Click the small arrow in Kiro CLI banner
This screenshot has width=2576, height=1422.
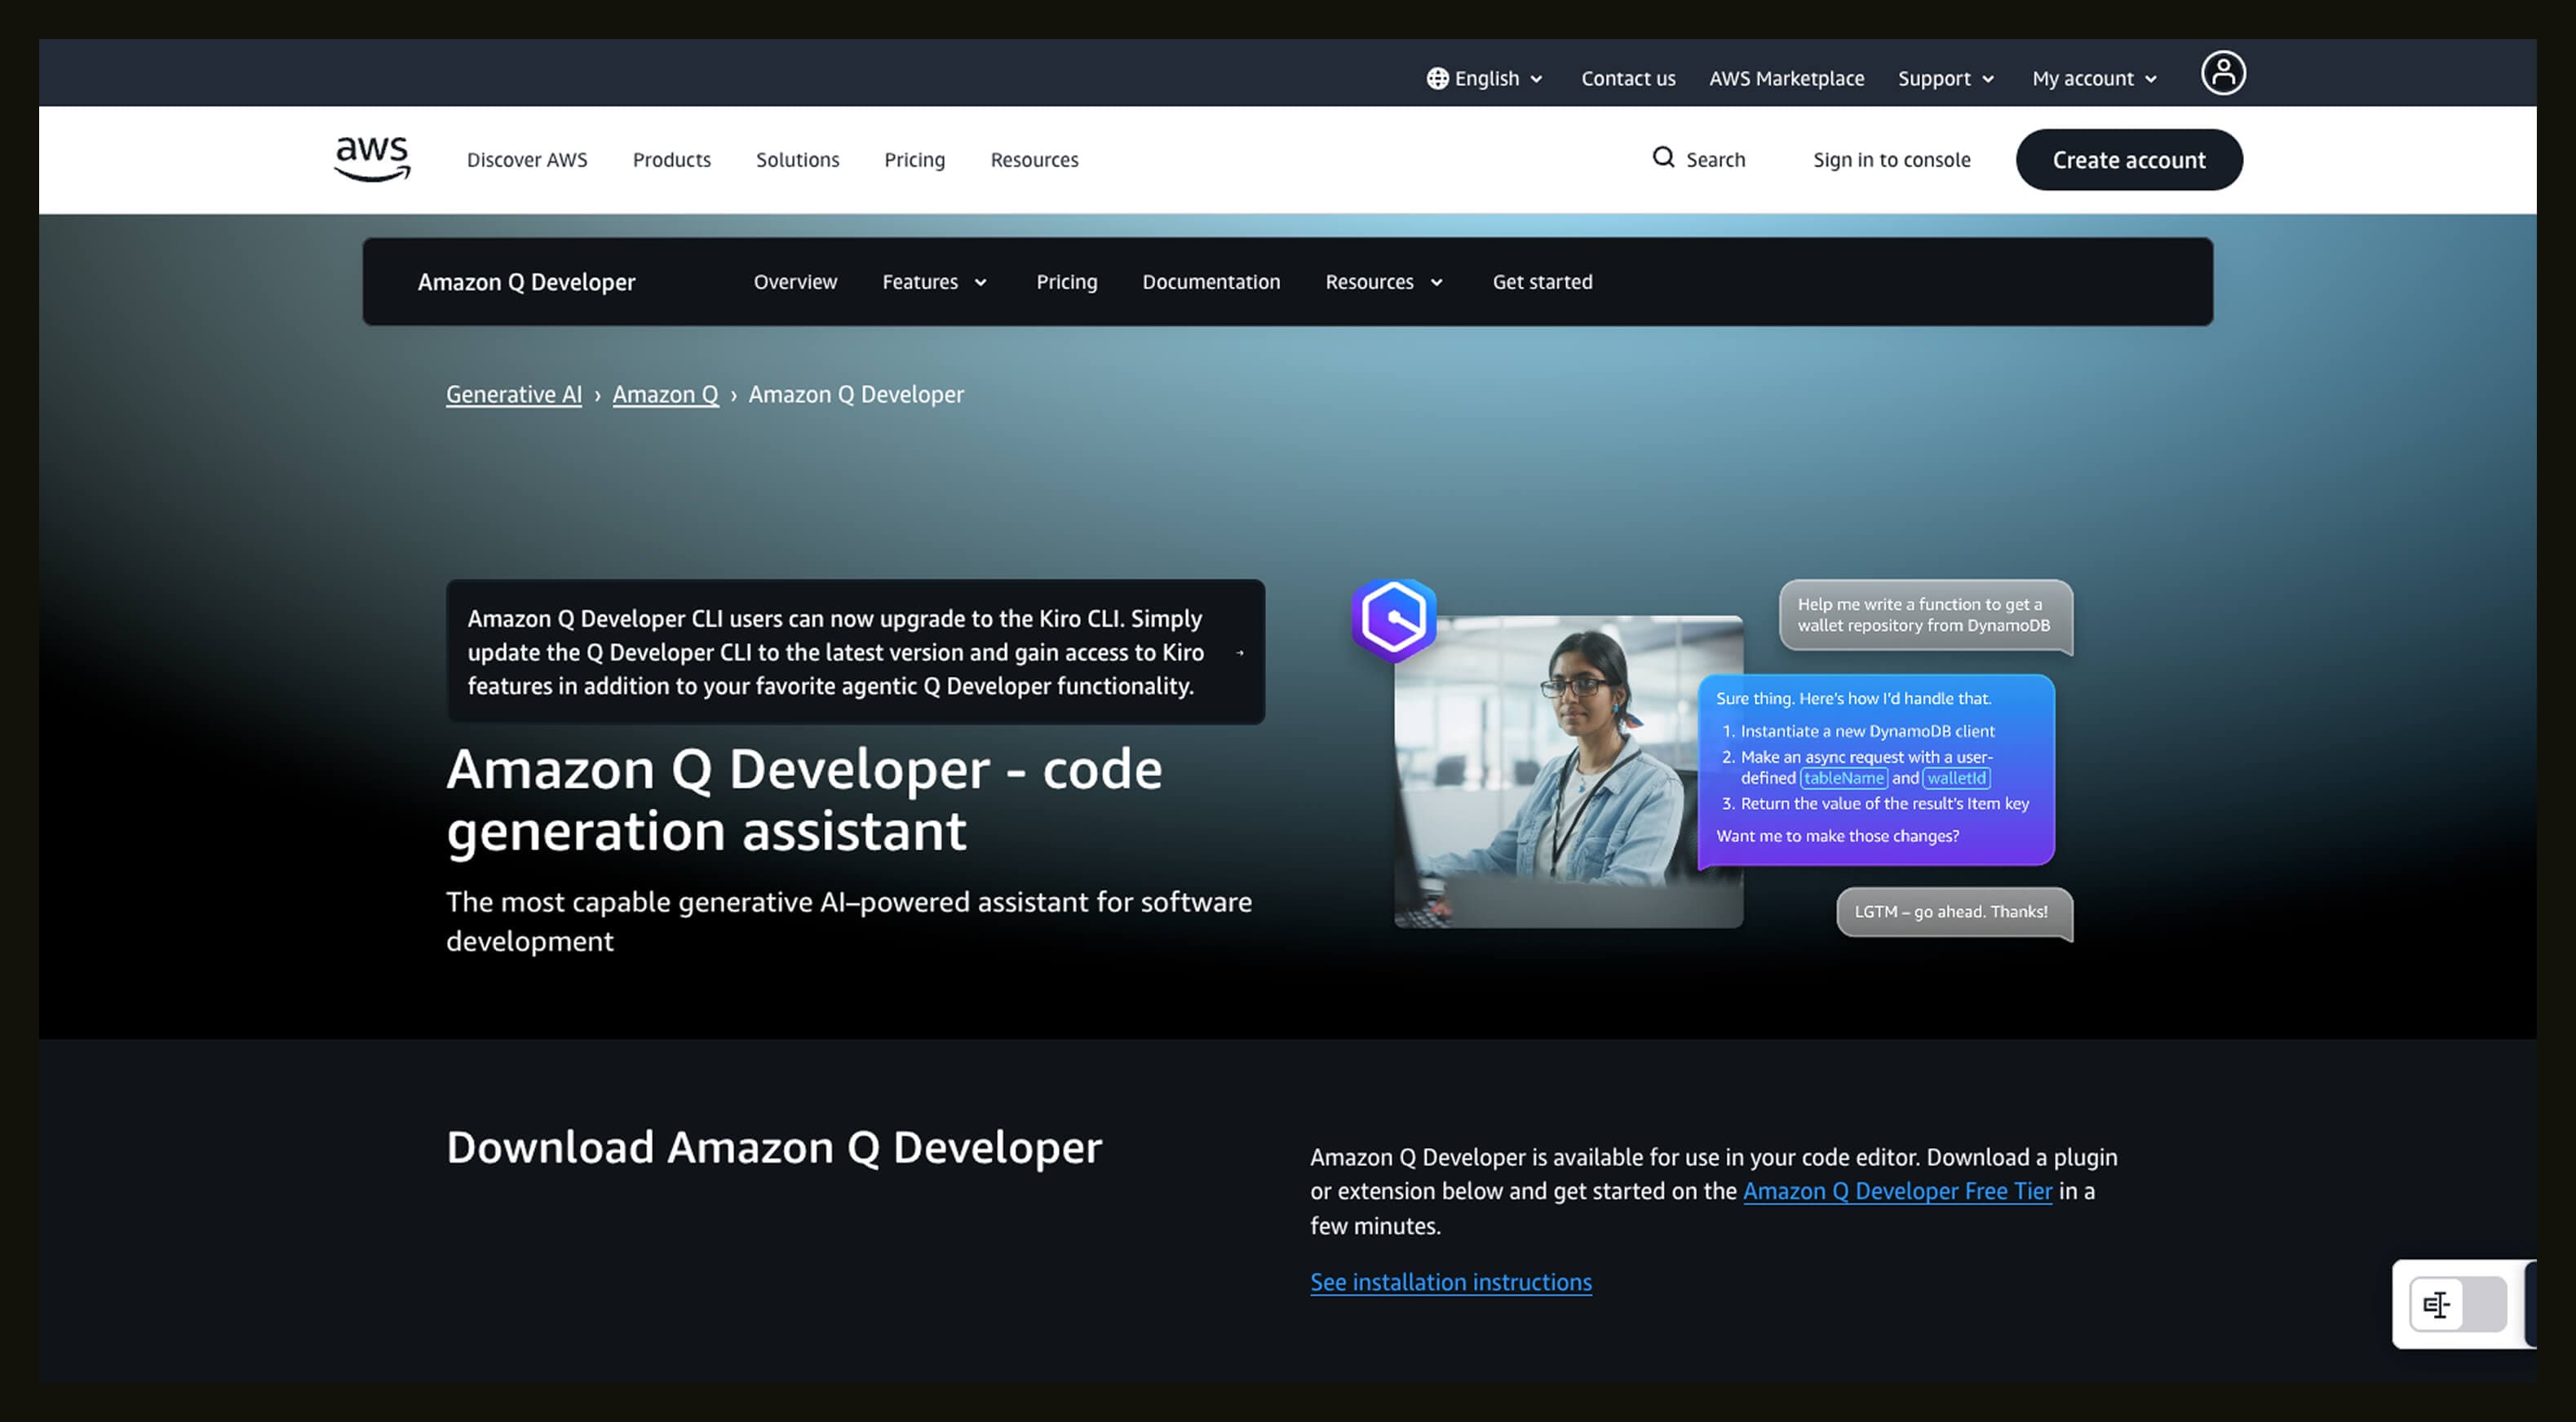[x=1240, y=652]
